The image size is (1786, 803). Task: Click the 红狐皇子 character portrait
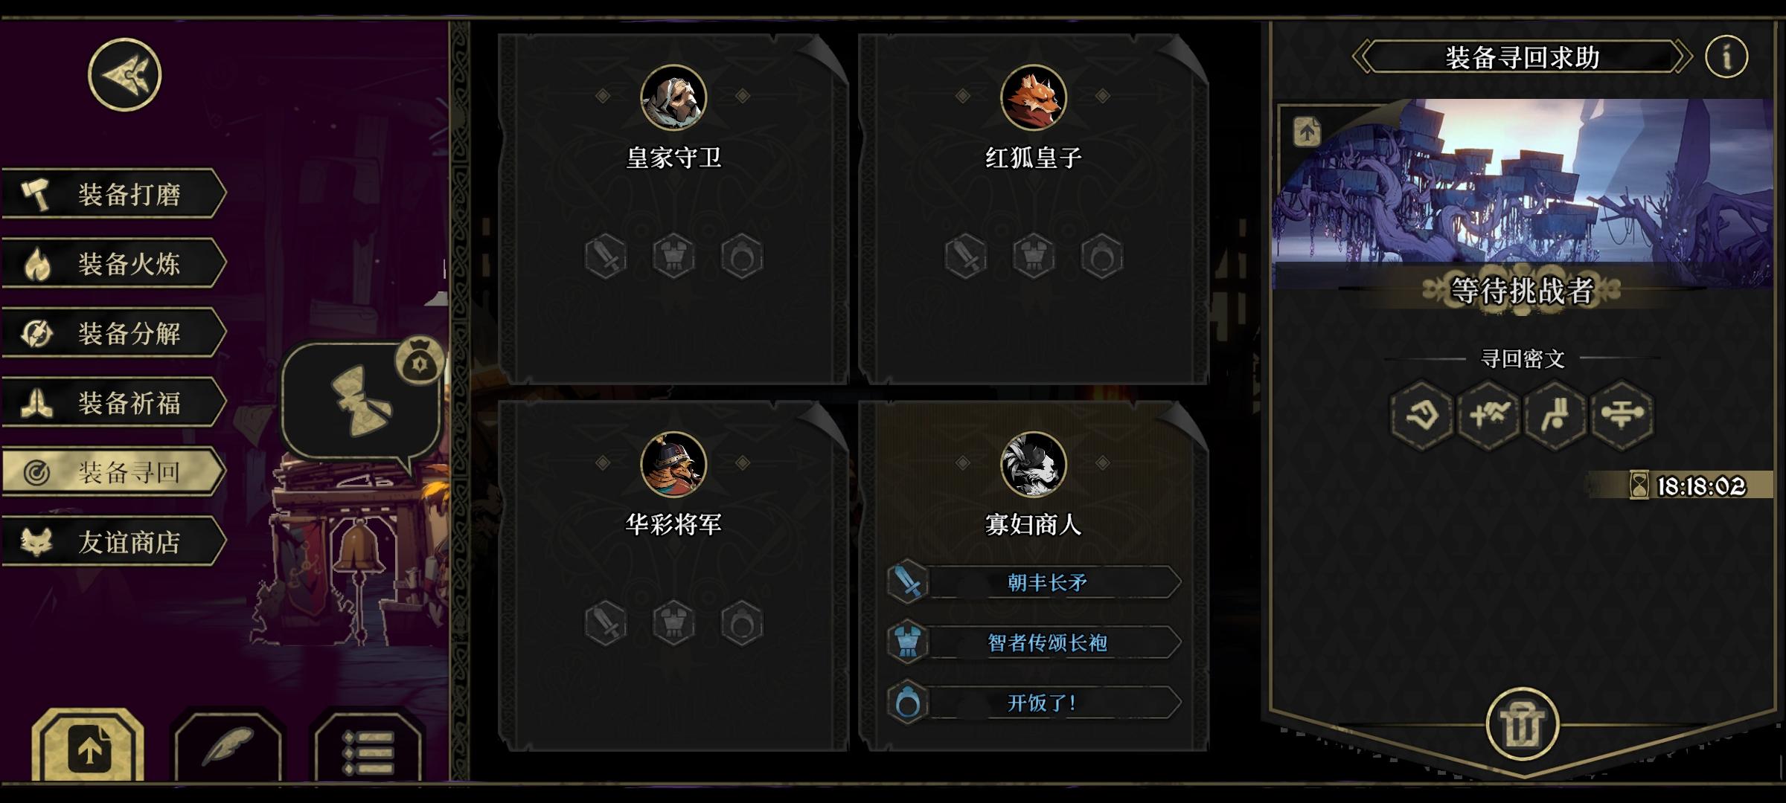click(x=1034, y=97)
